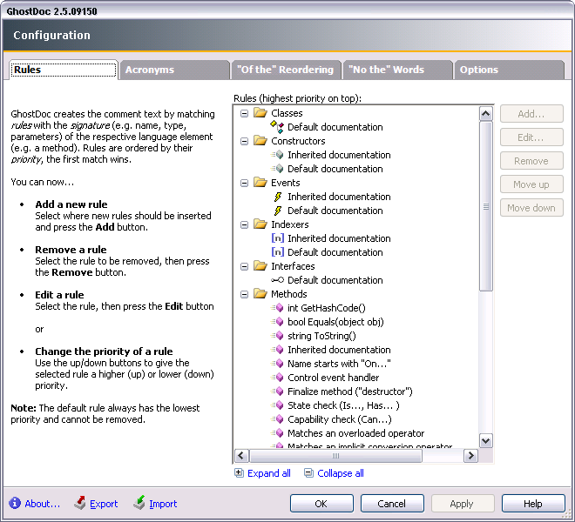The image size is (575, 522).
Task: Open the About... link
Action: coord(42,504)
